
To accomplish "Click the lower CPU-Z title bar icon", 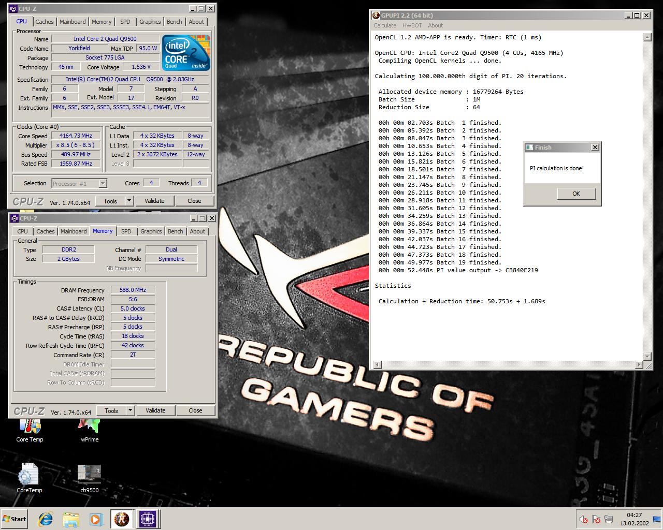I will 15,218.
